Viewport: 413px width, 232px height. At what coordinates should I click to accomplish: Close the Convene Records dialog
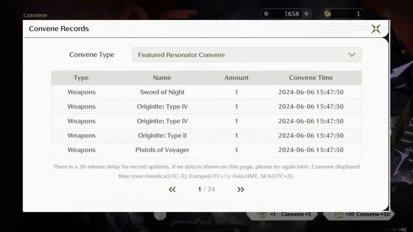(375, 29)
